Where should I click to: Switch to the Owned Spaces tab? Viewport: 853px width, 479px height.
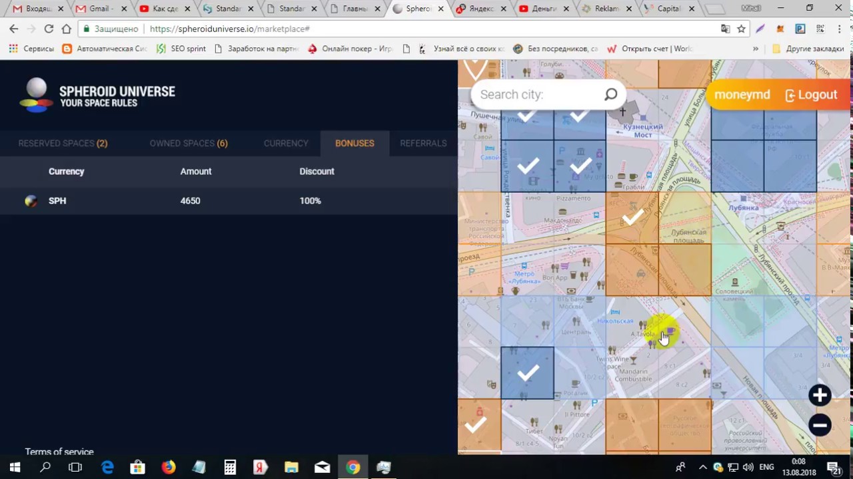point(189,143)
